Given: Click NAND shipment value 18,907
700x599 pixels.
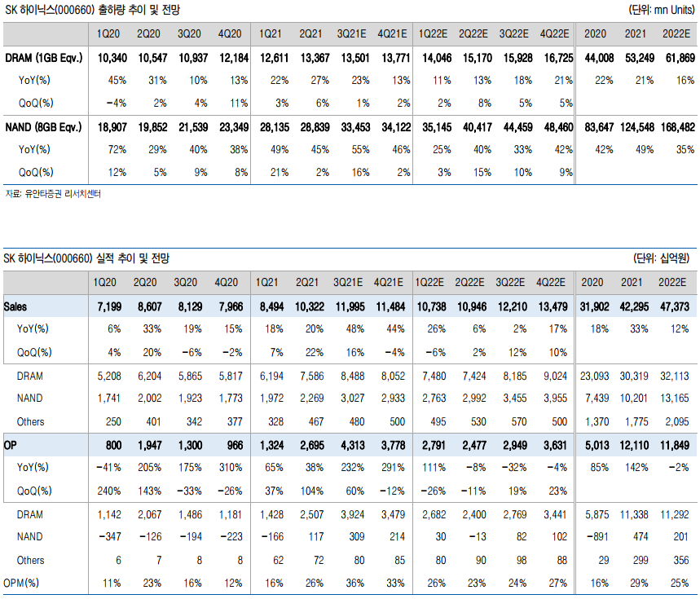Looking at the screenshot, I should pos(112,127).
